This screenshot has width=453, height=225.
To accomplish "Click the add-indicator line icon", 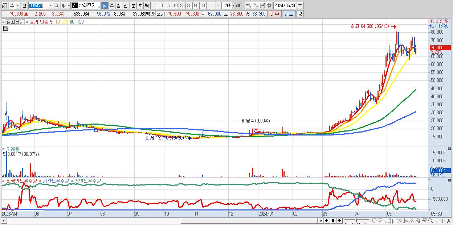I will coord(256,5).
